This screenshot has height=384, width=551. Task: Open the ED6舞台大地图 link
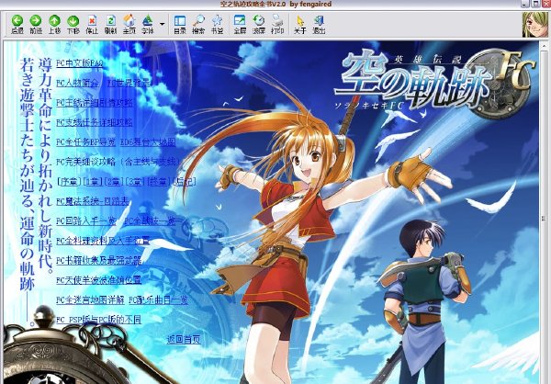point(148,142)
